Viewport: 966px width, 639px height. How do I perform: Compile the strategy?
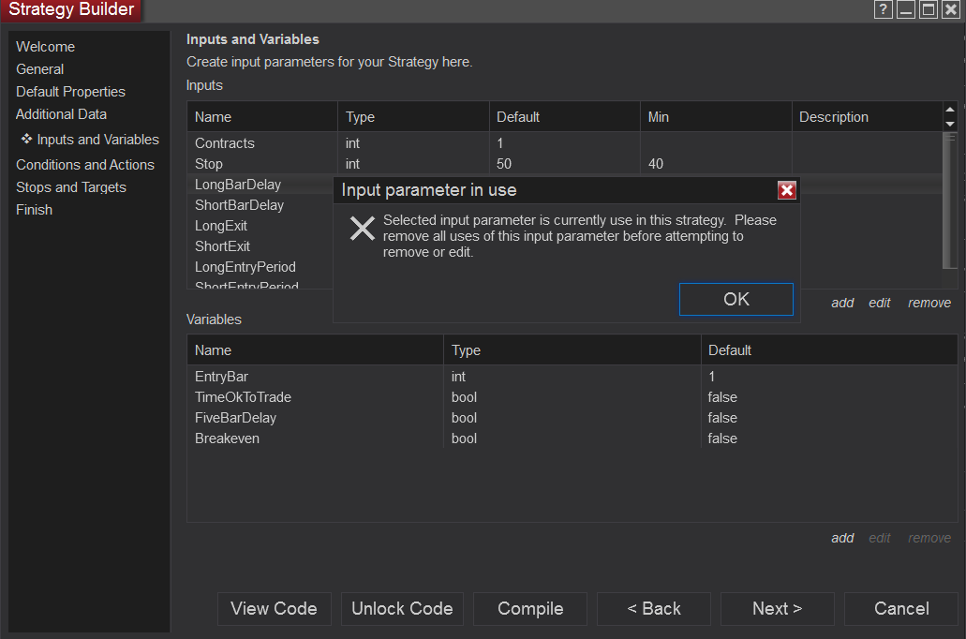(530, 609)
